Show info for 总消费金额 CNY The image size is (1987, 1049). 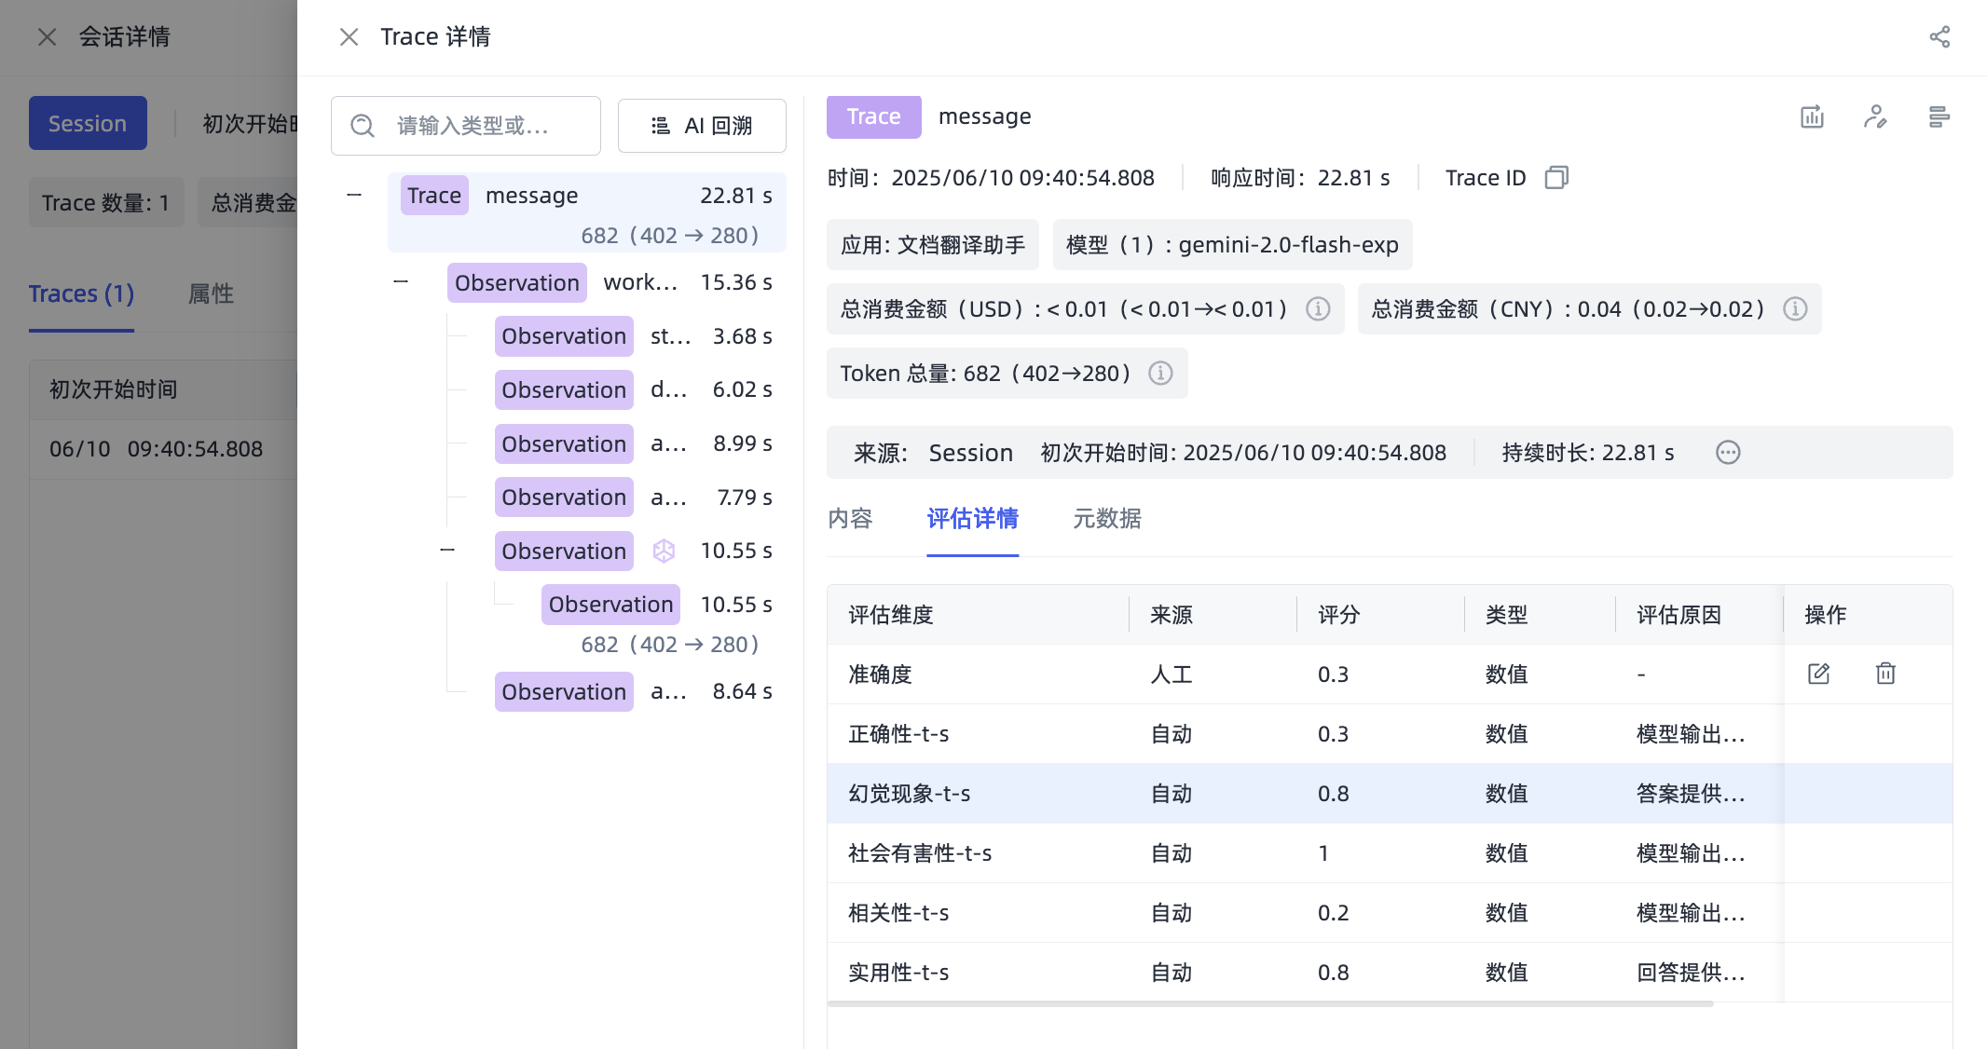pos(1795,308)
